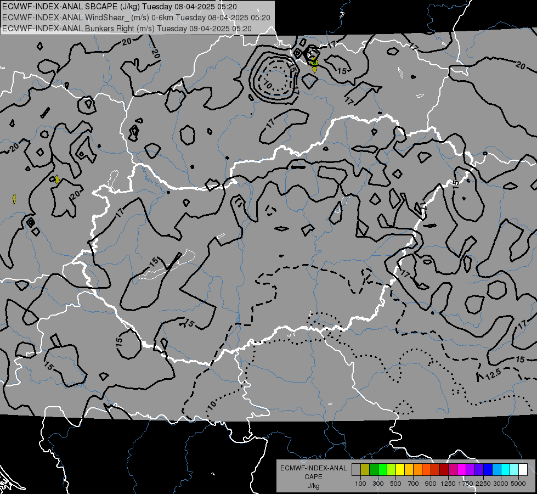Viewport: 537px width, 494px height.
Task: Click the 700 legend tick label
Action: [x=414, y=484]
